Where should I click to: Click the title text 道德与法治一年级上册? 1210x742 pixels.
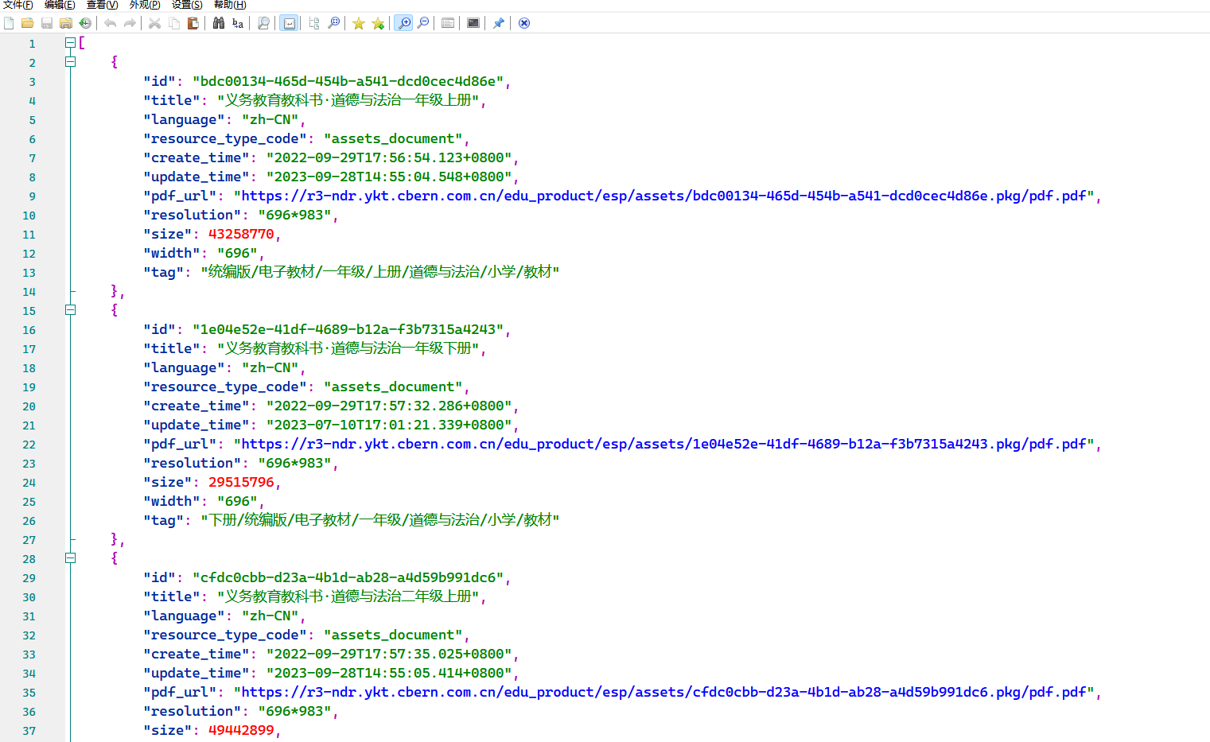(x=402, y=100)
